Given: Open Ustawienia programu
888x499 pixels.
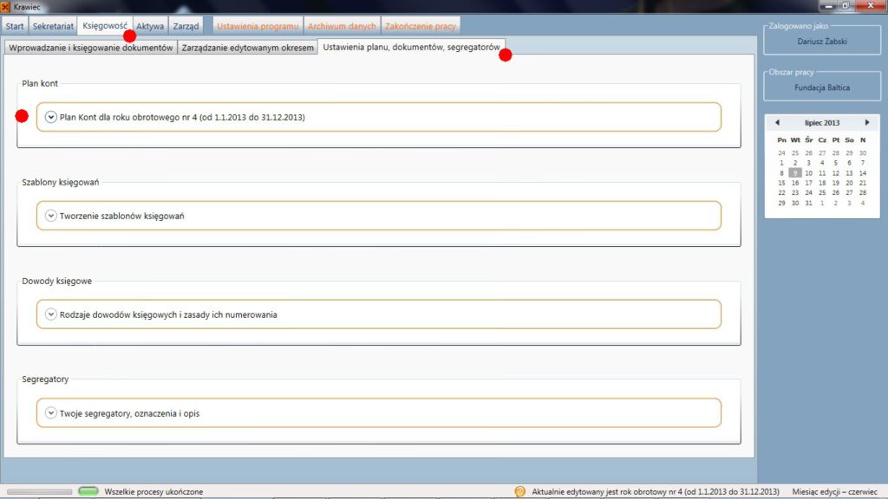Looking at the screenshot, I should tap(258, 26).
